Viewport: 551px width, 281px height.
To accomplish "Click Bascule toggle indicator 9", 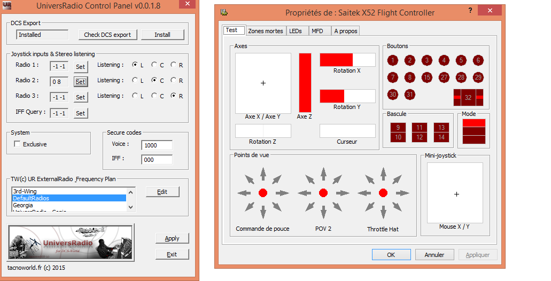I will 398,128.
